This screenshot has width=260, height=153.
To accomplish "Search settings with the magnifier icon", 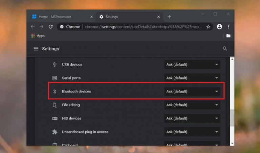I will click(x=225, y=48).
